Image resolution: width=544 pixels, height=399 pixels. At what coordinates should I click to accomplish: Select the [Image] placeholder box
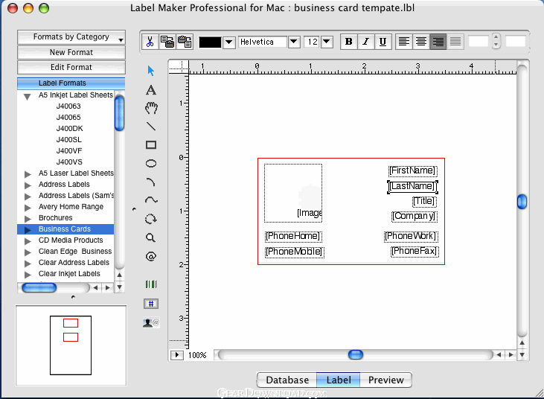coord(293,194)
